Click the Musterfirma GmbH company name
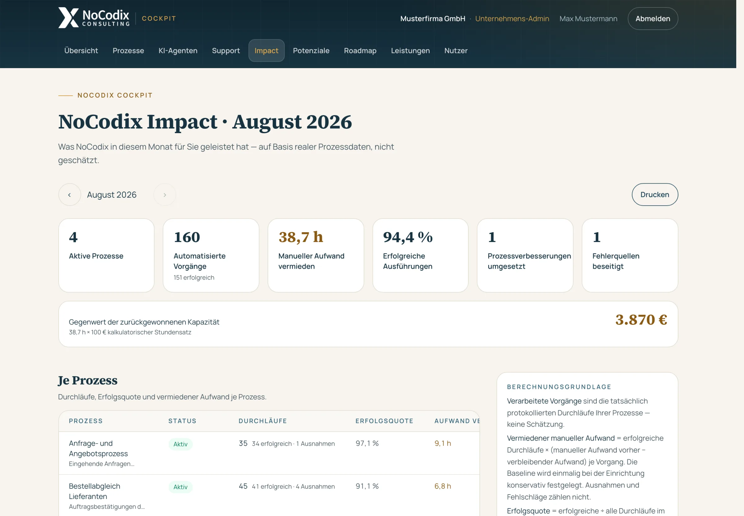744x516 pixels. (432, 19)
